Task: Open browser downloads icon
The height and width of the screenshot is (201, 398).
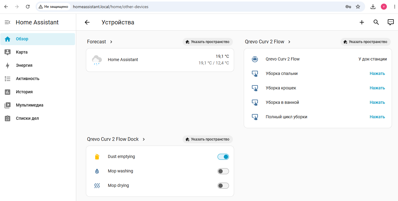Action: [x=373, y=7]
